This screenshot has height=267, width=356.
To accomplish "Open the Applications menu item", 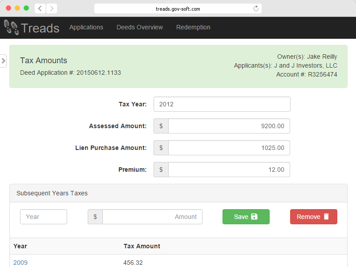I will [86, 27].
